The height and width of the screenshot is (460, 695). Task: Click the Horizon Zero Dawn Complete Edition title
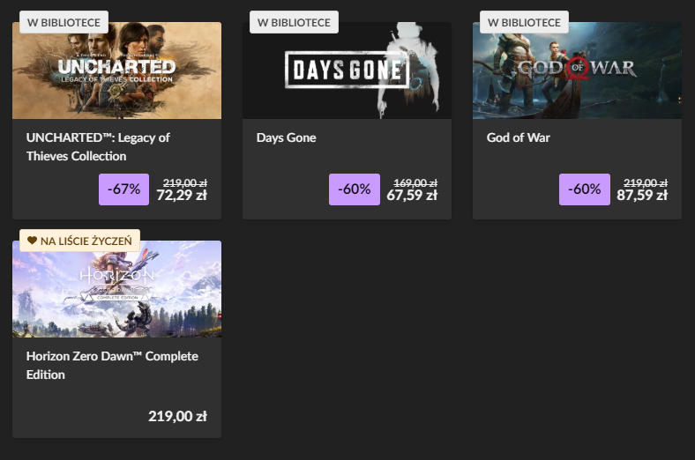click(x=112, y=365)
